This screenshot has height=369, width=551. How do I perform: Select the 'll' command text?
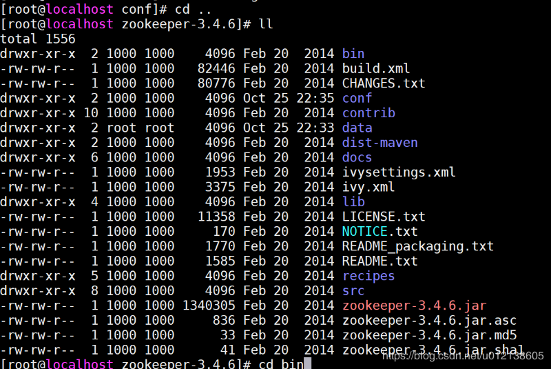[x=266, y=24]
